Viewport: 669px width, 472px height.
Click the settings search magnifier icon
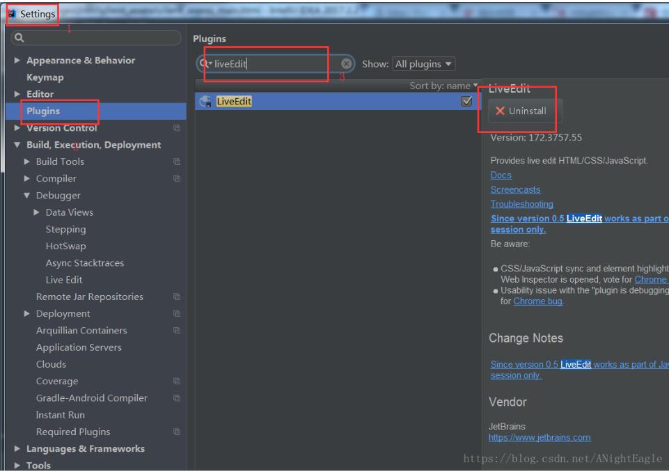(x=19, y=38)
